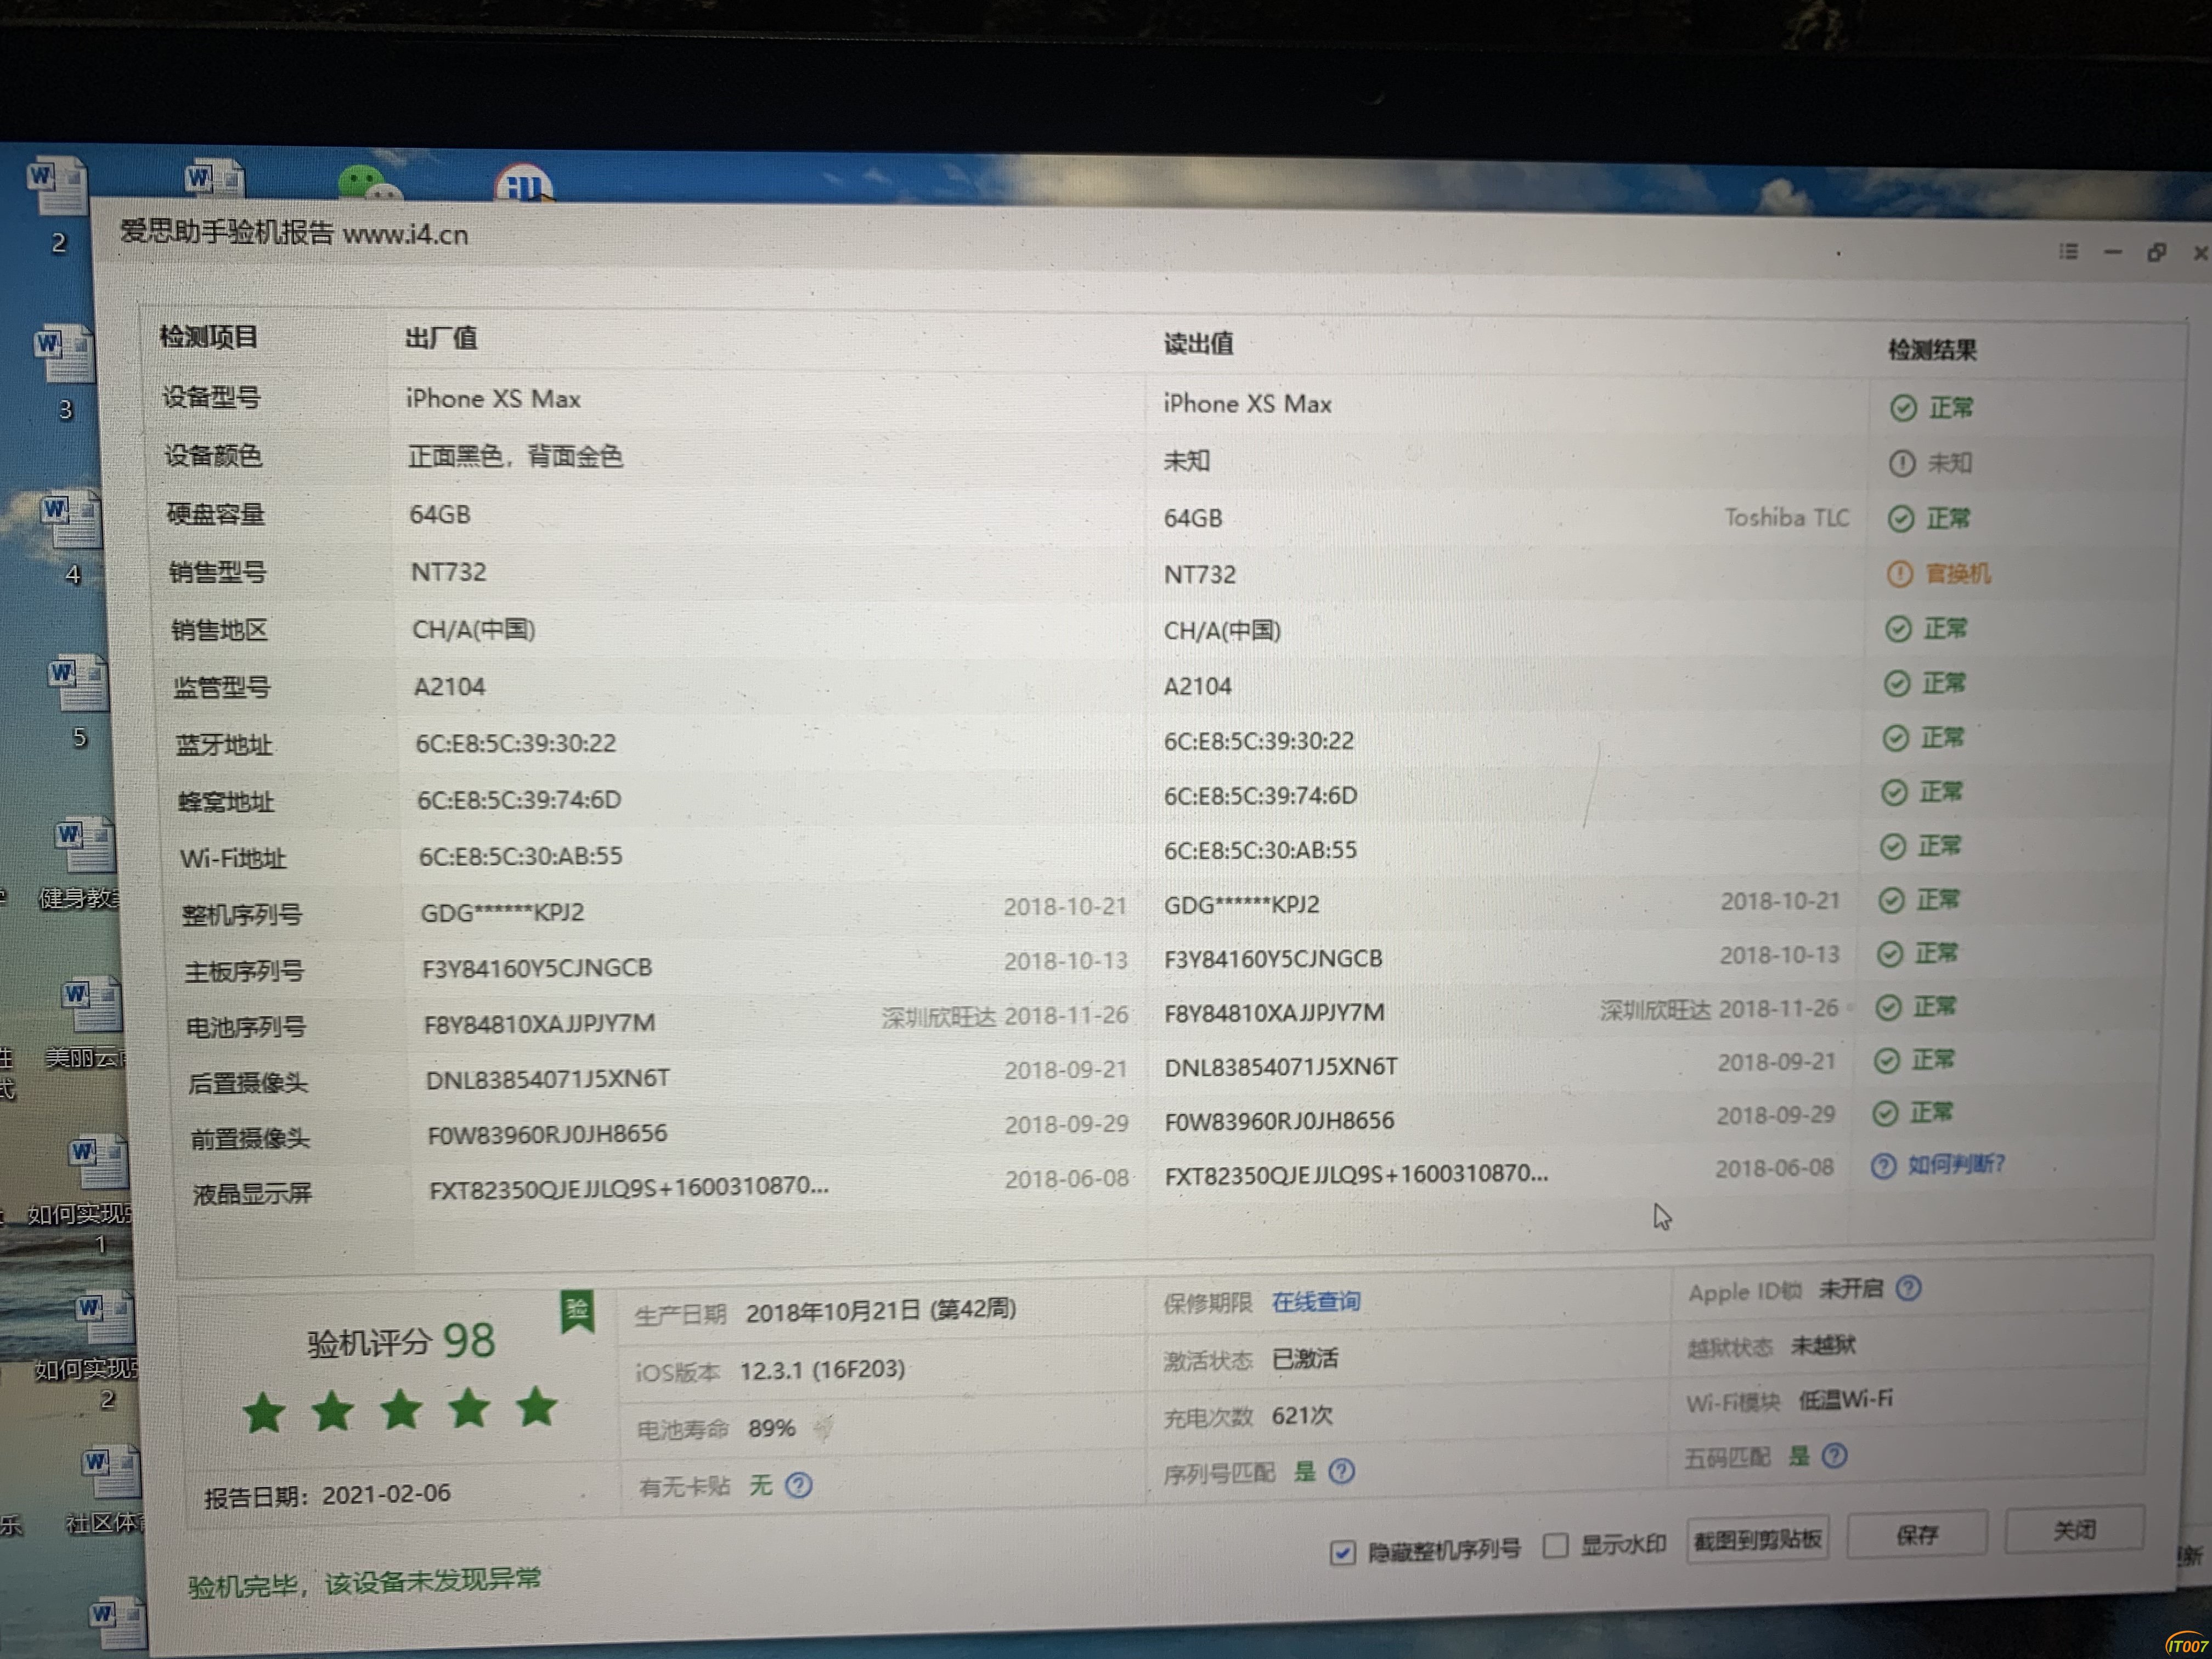Enable the 显示水印 checkbox
This screenshot has width=2212, height=1659.
1555,1546
